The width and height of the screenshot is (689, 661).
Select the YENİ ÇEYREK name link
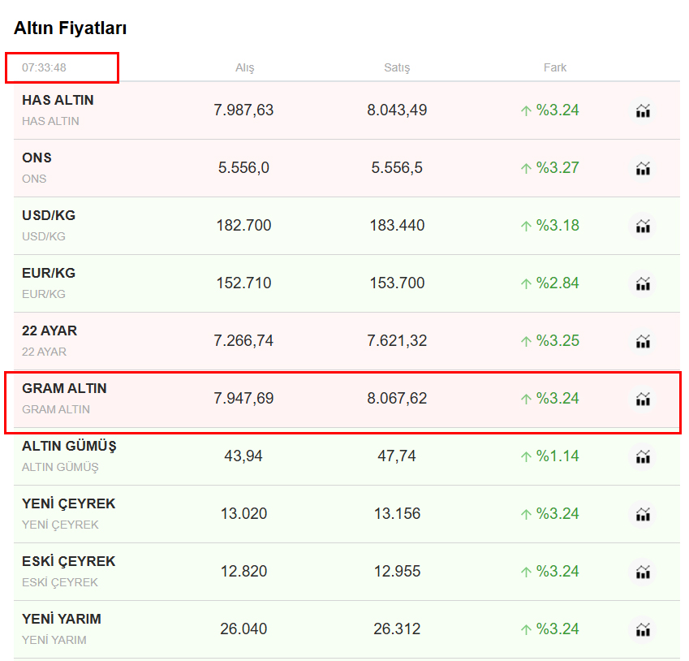[x=68, y=504]
